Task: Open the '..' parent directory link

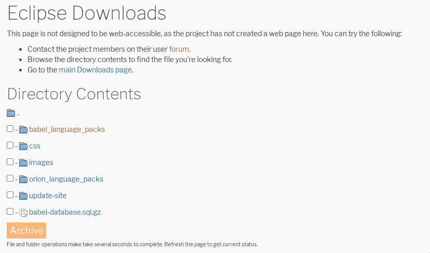Action: pyautogui.click(x=18, y=113)
